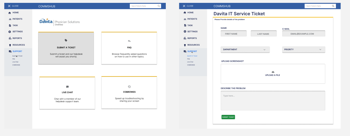Screen dimensions: 350x136
Task: Click the Reports icon in the right screen sidebar
Action: [x=185, y=38]
